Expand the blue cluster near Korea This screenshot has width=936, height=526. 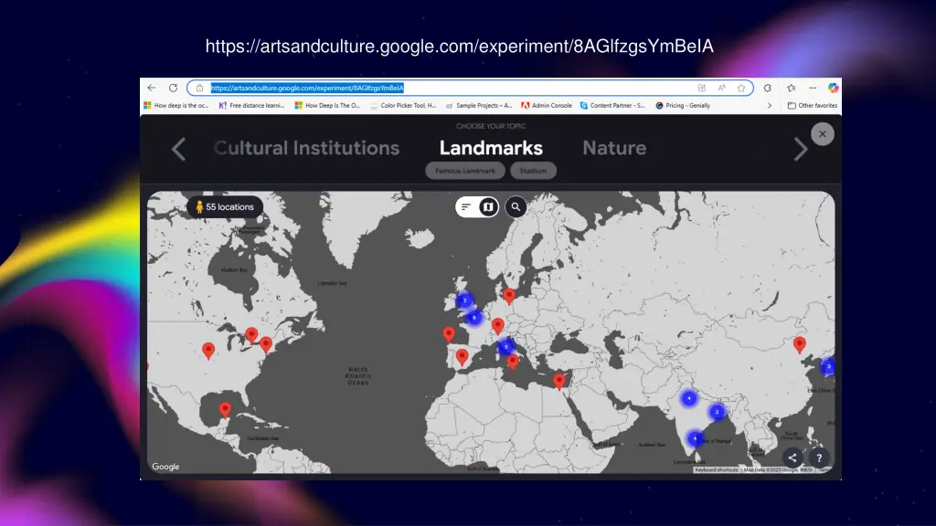828,366
